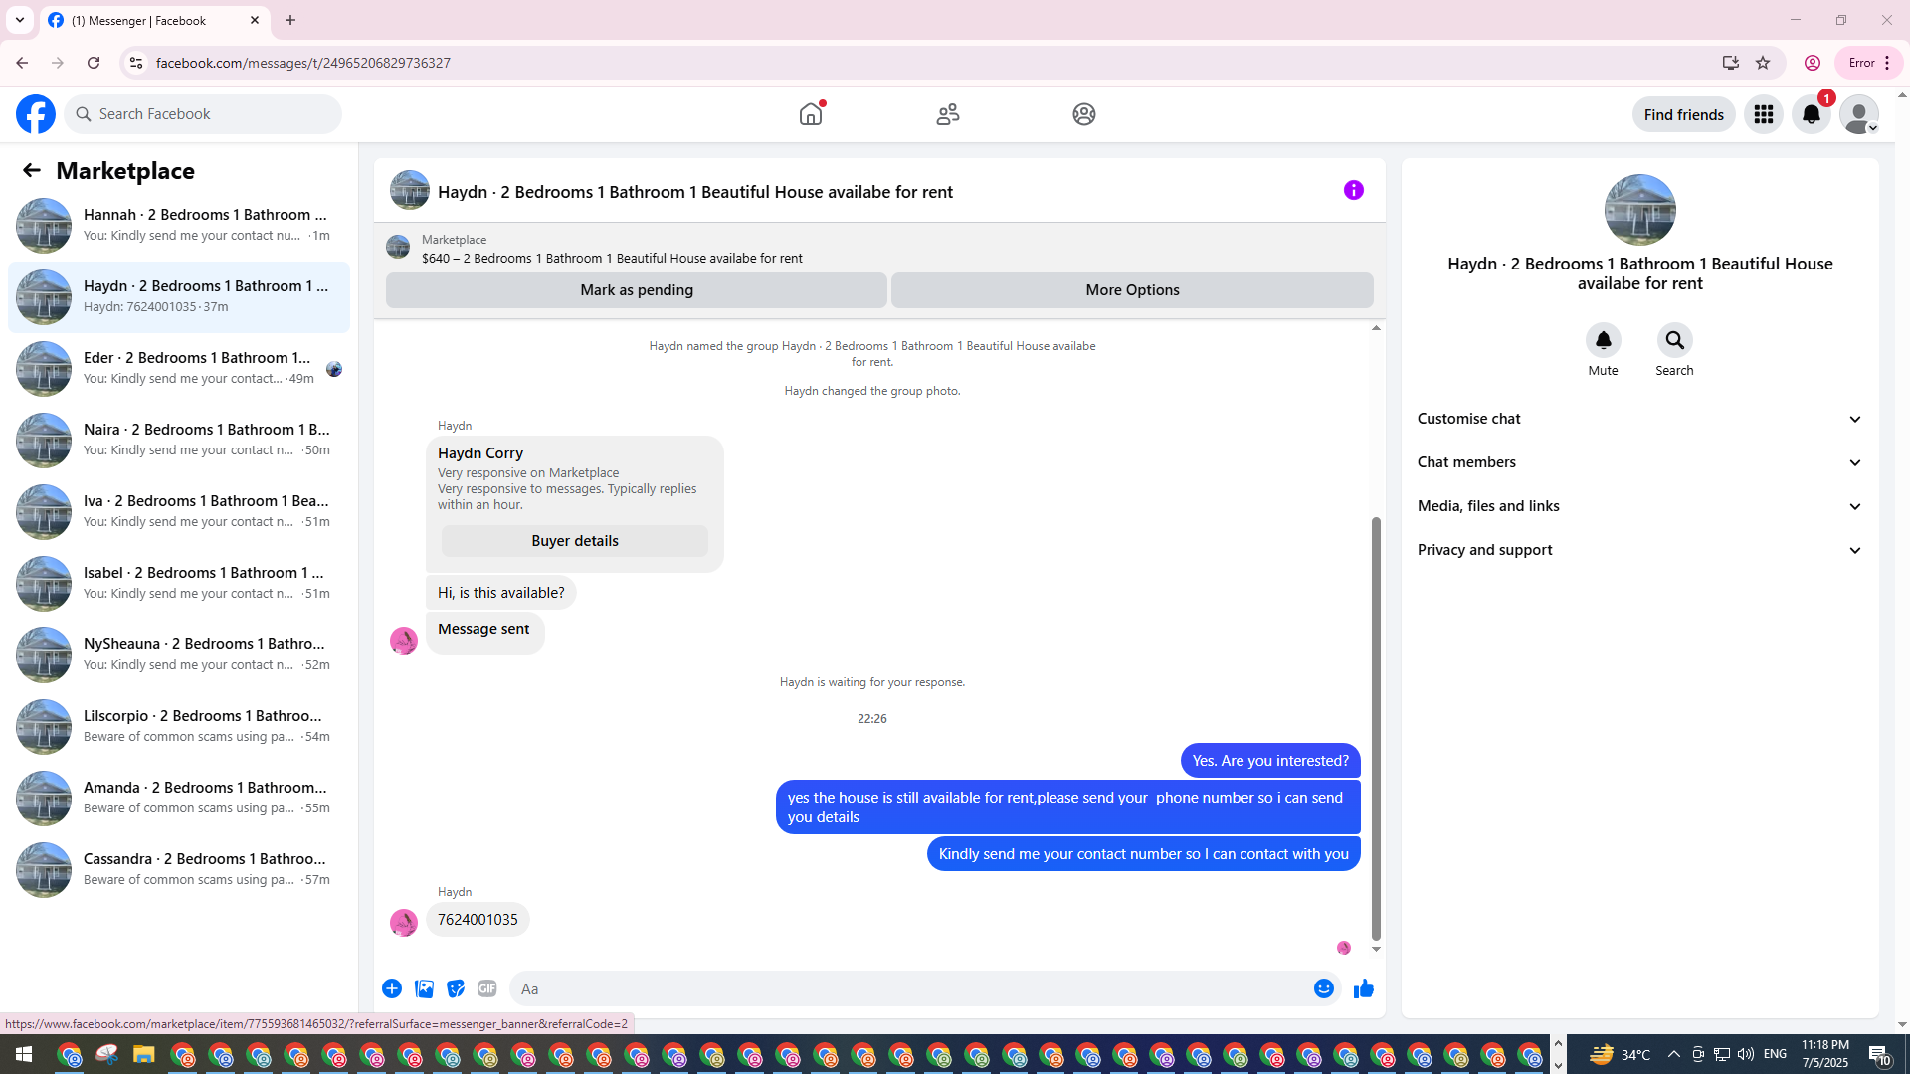Expand Chat members section
The image size is (1910, 1074).
pos(1639,462)
